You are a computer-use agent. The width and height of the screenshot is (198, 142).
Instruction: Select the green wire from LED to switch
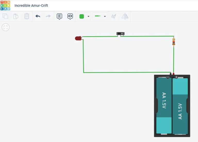[100, 37]
